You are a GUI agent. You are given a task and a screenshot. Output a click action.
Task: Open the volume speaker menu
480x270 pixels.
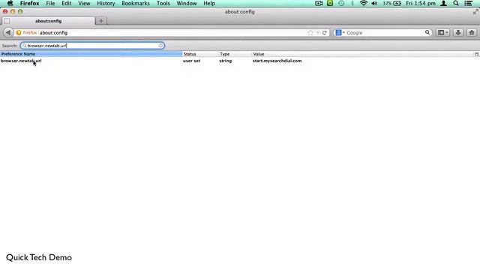click(x=374, y=3)
